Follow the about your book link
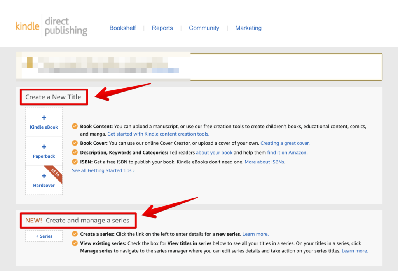398x271 pixels. tap(214, 153)
